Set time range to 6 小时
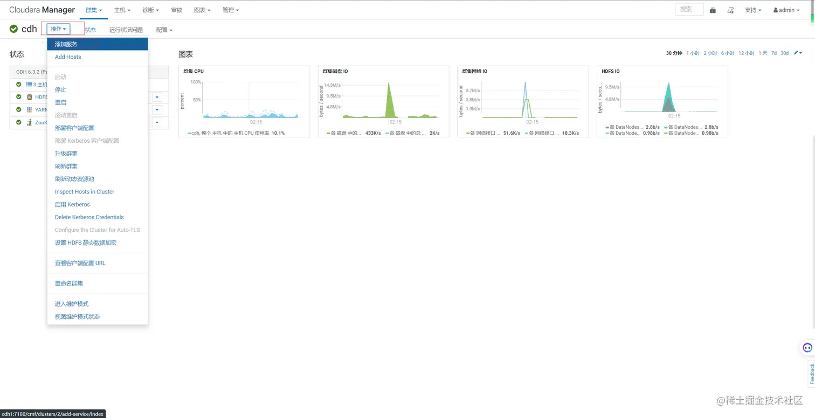815x418 pixels. click(728, 53)
